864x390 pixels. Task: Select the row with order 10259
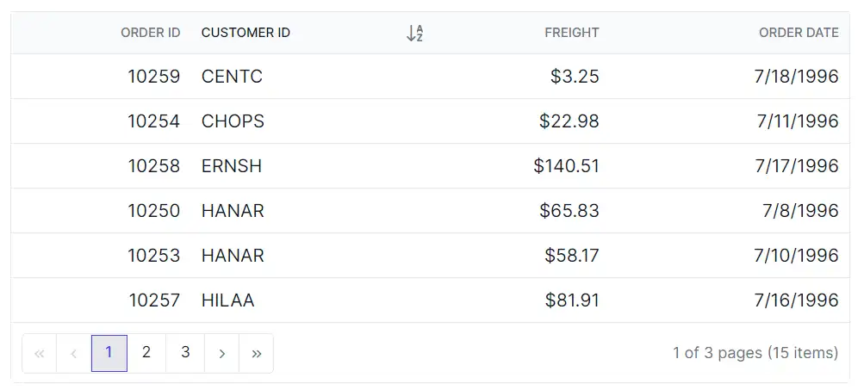coord(431,77)
